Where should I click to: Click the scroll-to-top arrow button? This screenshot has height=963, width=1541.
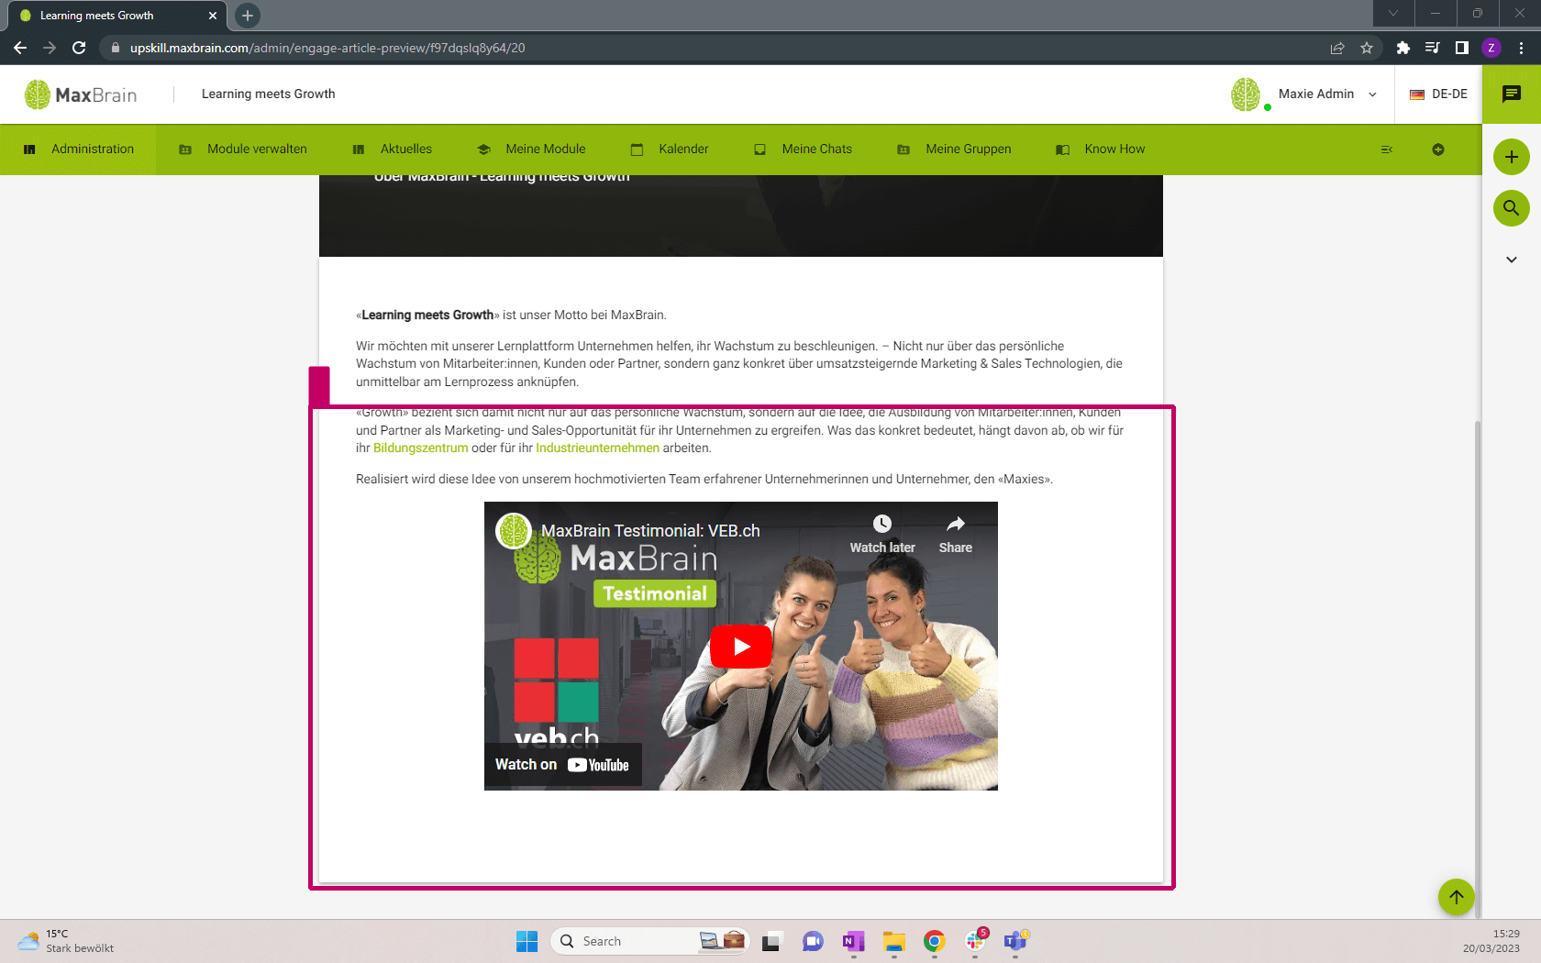[x=1456, y=896]
